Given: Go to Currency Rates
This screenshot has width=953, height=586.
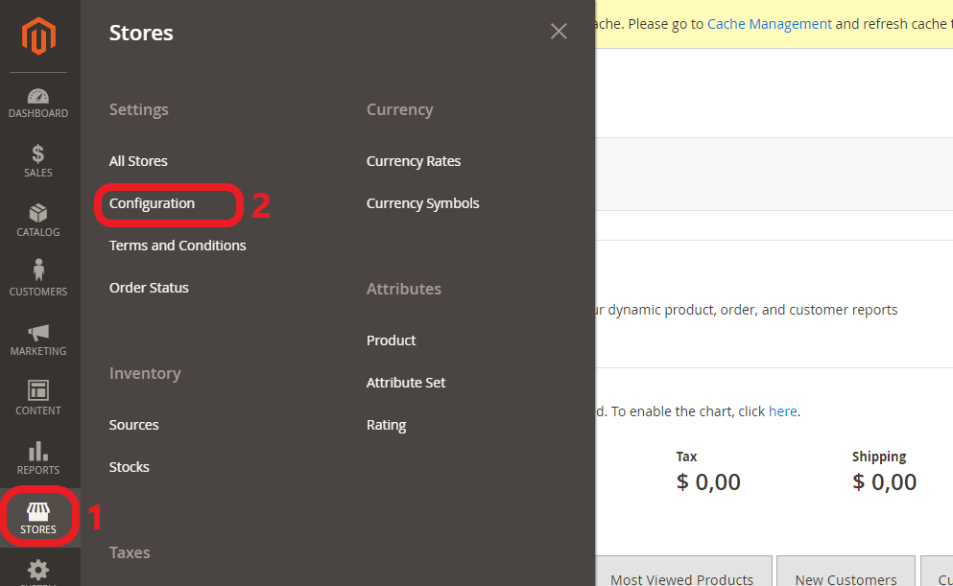Looking at the screenshot, I should pos(414,161).
